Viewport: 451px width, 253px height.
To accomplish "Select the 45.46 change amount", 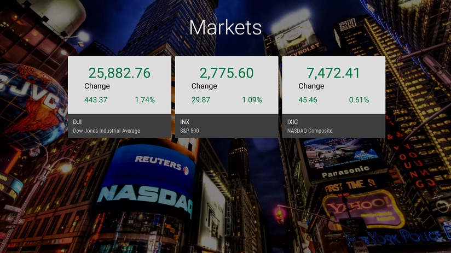I will 308,100.
